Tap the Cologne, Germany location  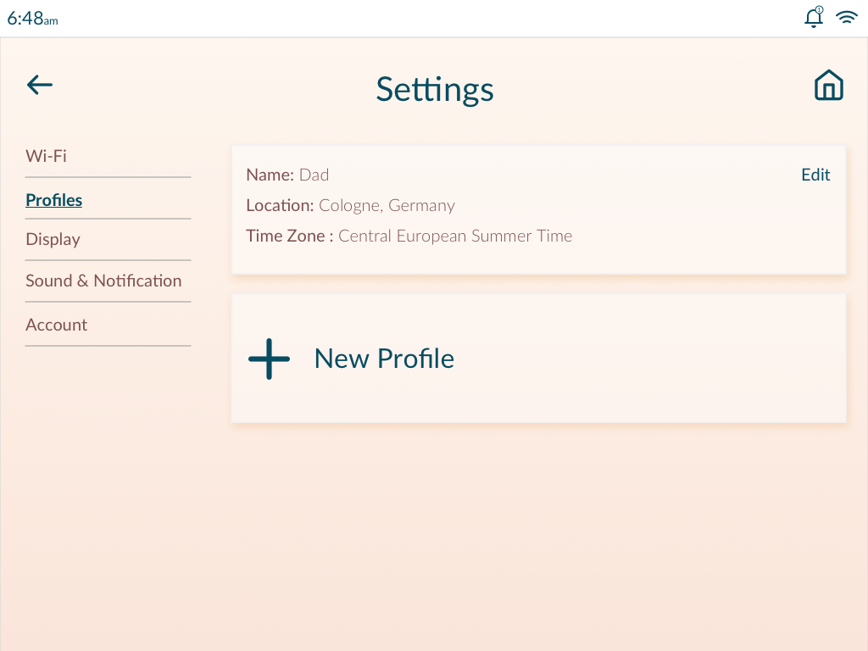click(x=387, y=205)
